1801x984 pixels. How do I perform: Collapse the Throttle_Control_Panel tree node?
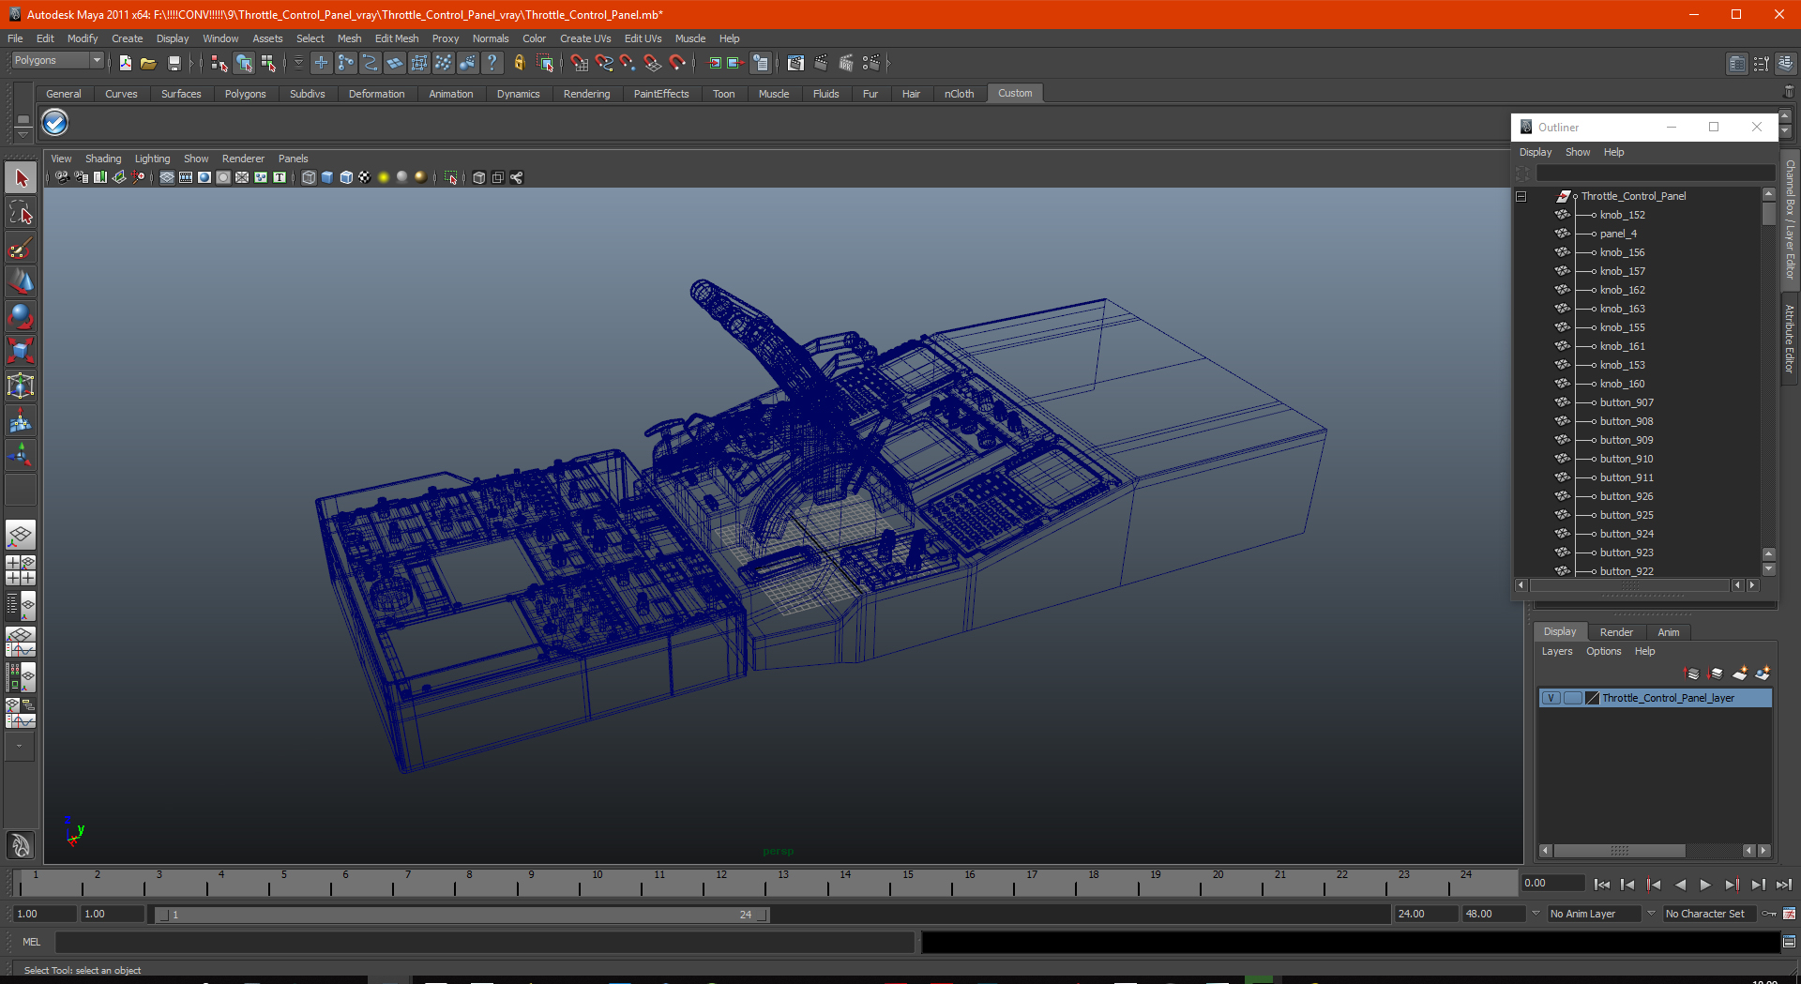(x=1521, y=196)
